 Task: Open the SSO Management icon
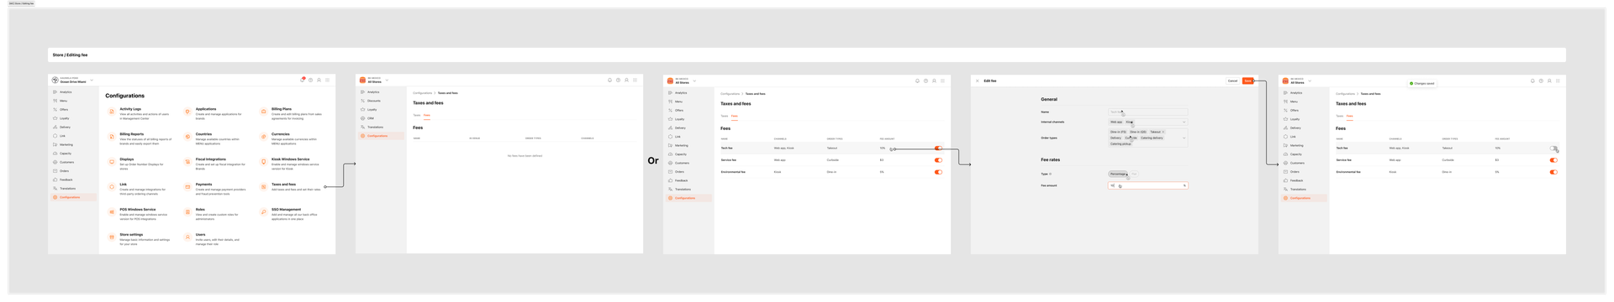point(263,212)
